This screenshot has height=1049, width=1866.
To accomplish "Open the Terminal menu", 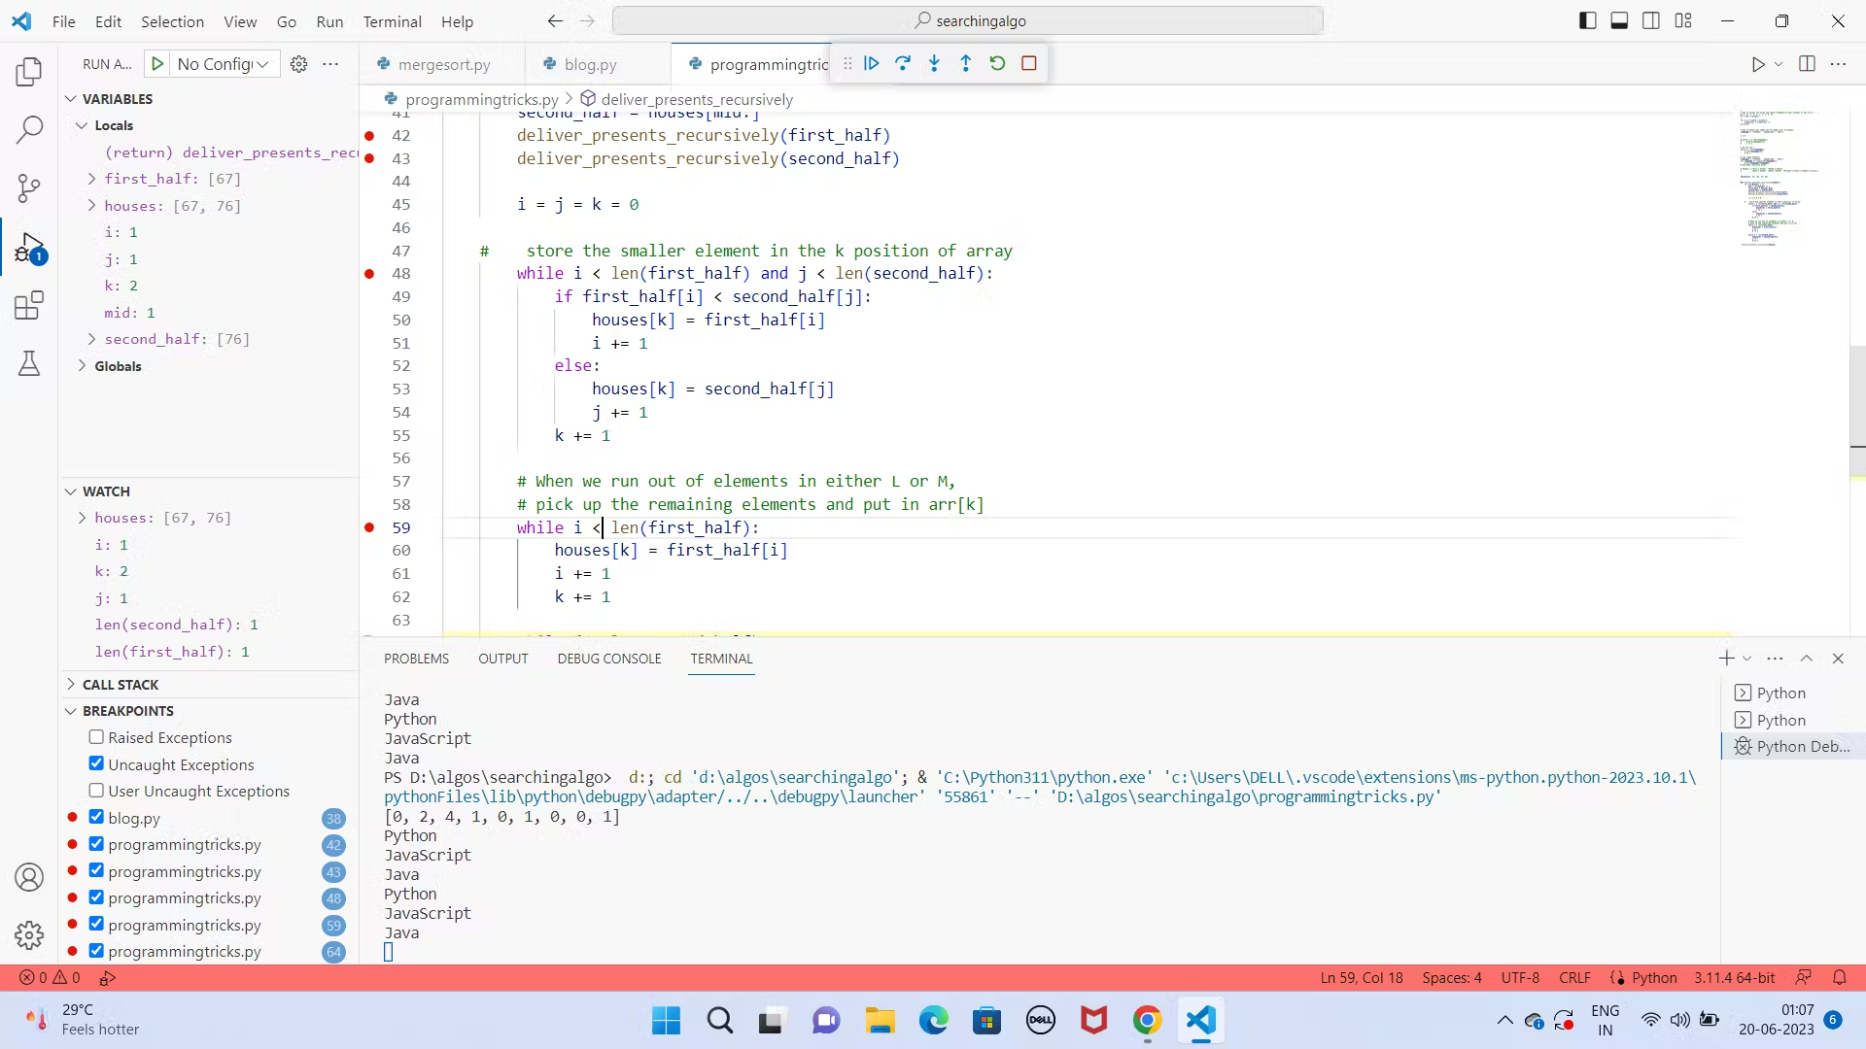I will 392,21.
